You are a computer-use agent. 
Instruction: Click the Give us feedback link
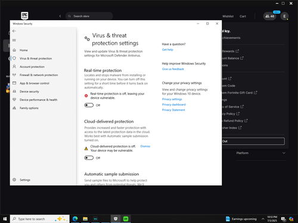173,69
